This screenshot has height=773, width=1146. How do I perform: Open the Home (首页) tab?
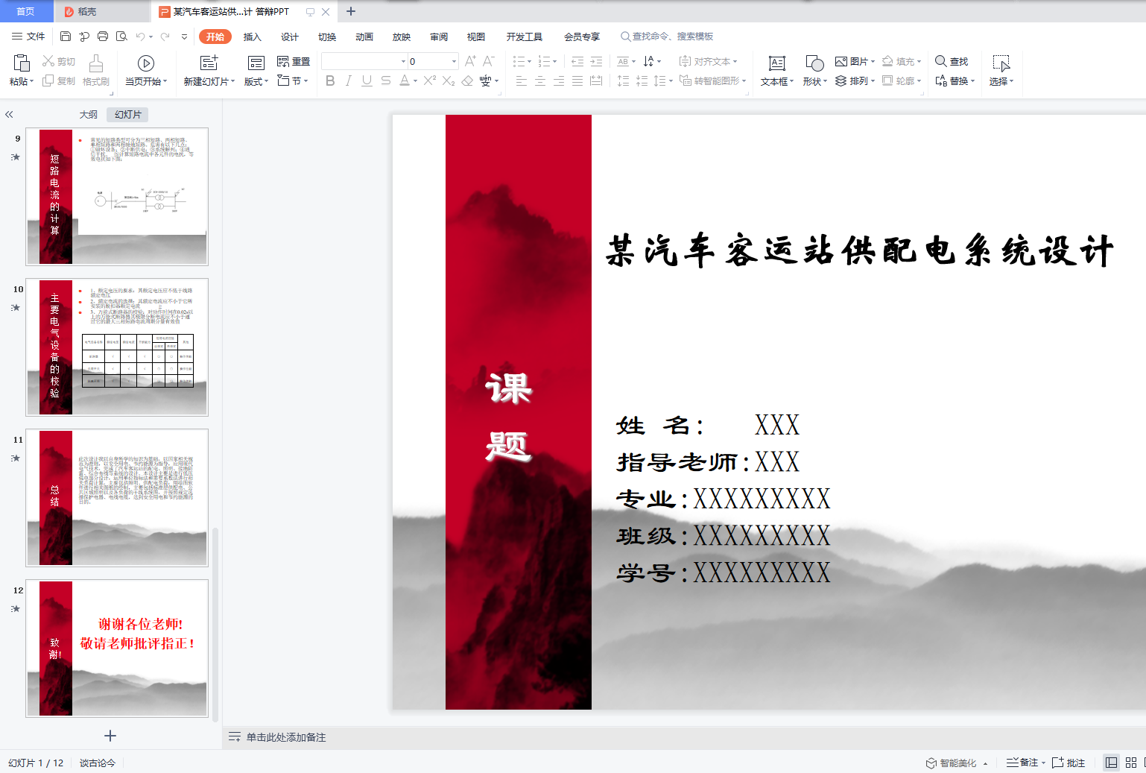coord(26,11)
